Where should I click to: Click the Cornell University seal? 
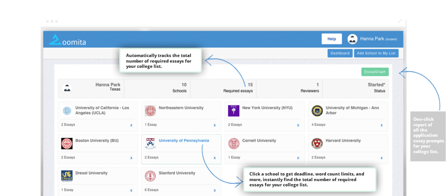click(234, 143)
